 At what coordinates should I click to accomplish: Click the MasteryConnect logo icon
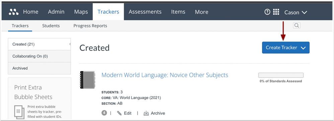[x=14, y=12]
